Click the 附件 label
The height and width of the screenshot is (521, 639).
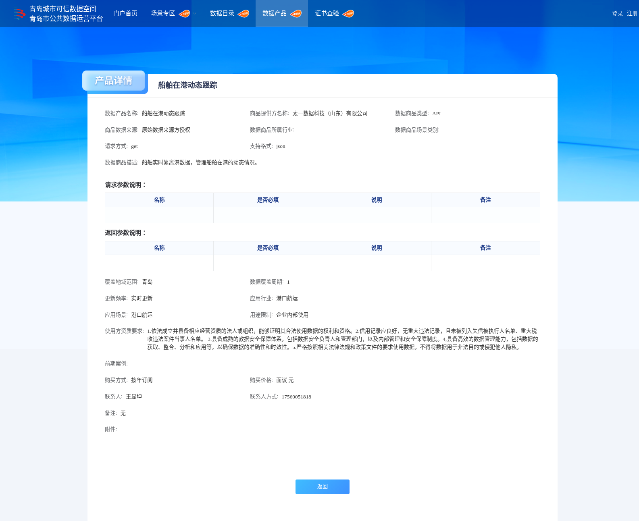111,430
